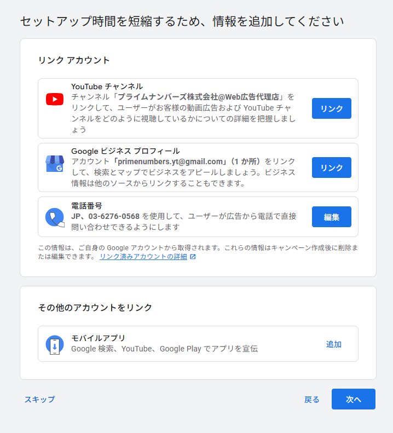Screen dimensions: 393x433
Task: Go back with the 戻る button
Action: 311,400
